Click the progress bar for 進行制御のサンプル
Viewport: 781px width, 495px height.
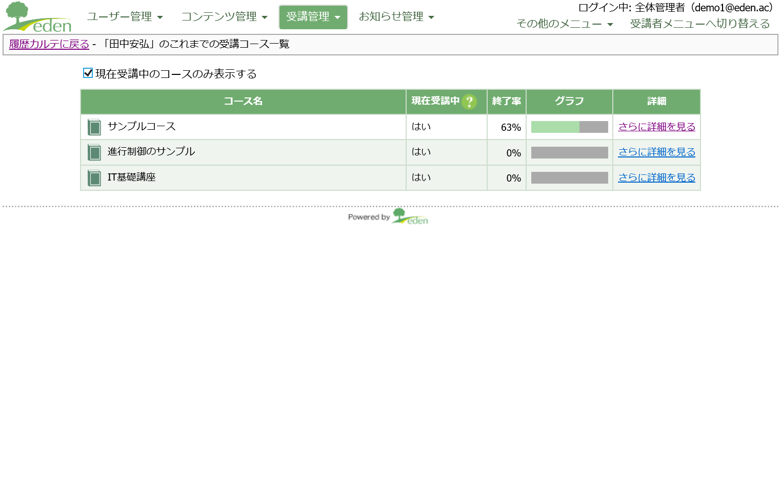point(569,152)
